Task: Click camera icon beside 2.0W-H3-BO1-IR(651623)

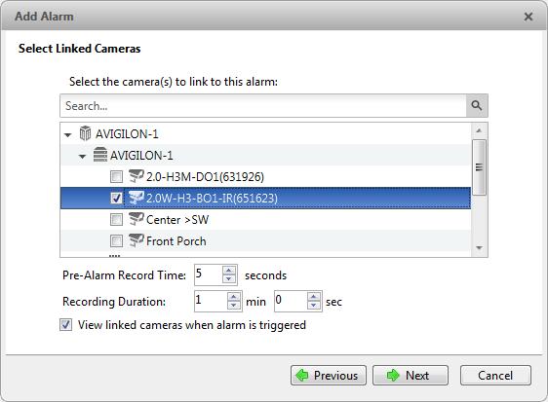Action: click(136, 198)
